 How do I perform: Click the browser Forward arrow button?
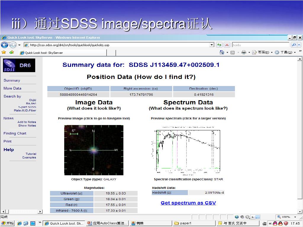point(13,45)
